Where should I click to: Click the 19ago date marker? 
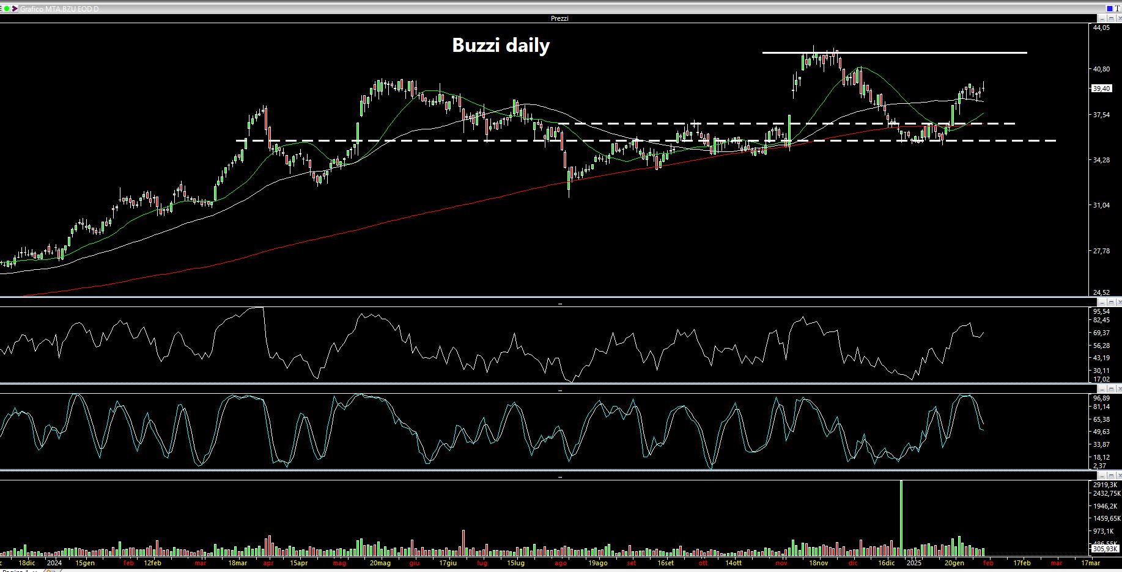point(597,563)
